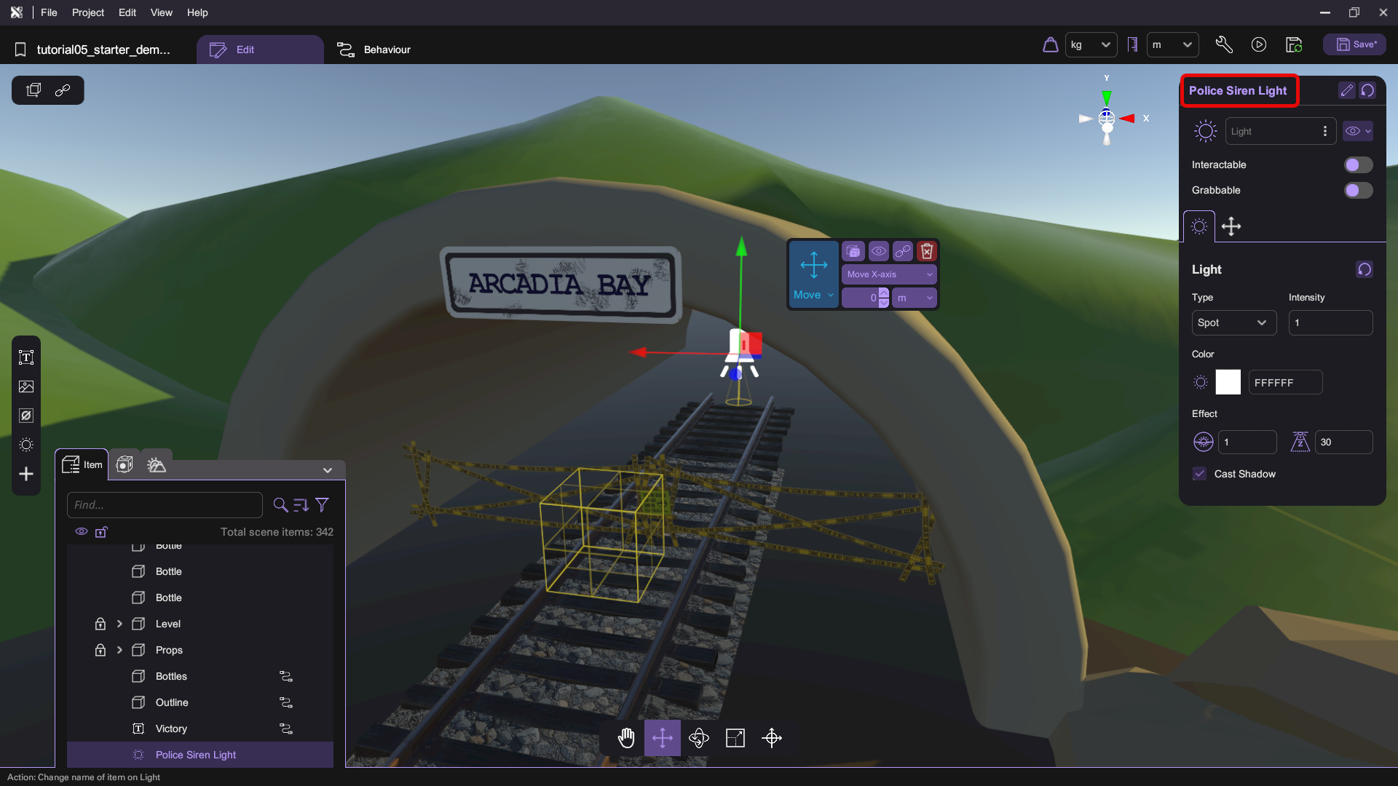The image size is (1398, 786).
Task: Click the duplicate items icon top-left
Action: (x=33, y=90)
